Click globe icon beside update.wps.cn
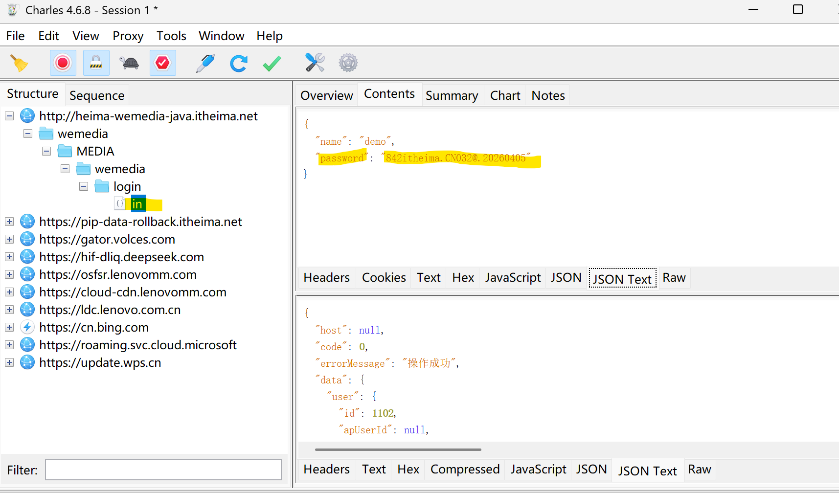The height and width of the screenshot is (493, 839). pyautogui.click(x=27, y=362)
